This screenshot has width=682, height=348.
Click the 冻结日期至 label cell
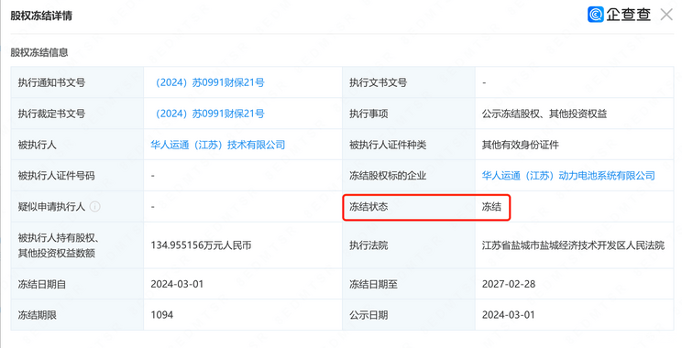pos(409,284)
